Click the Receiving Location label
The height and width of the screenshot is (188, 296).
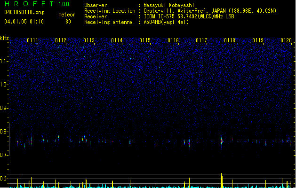click(110, 11)
